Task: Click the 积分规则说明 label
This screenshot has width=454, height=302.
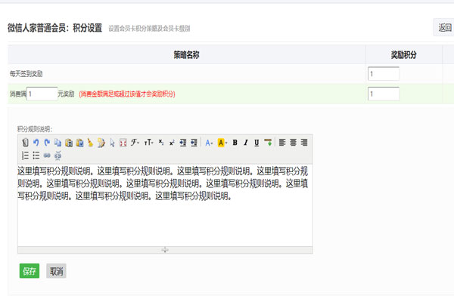Action: click(35, 129)
